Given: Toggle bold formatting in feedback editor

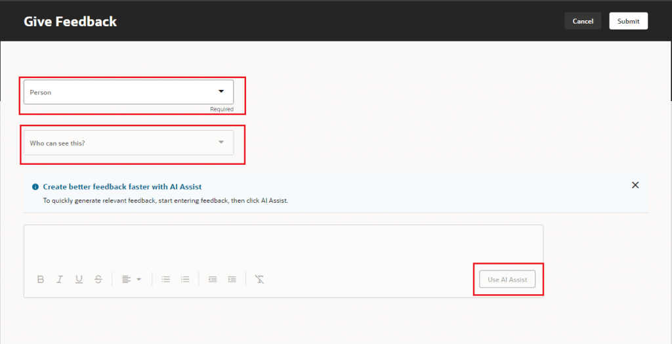Looking at the screenshot, I should pyautogui.click(x=41, y=279).
